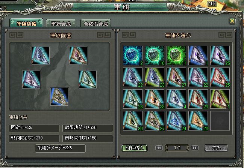244x168 pixels.
Task: Go to the previous inventory page
Action: pyautogui.click(x=159, y=148)
